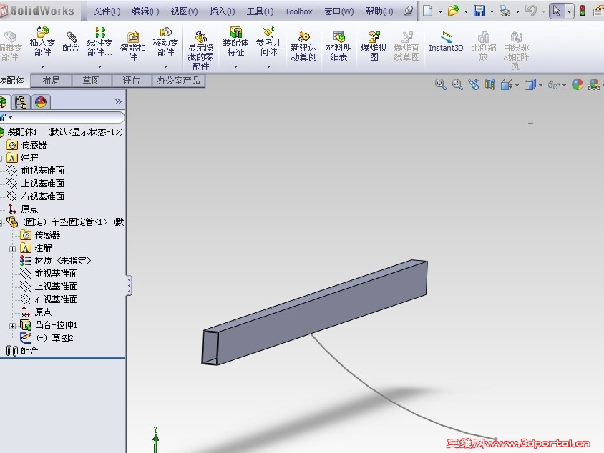Select 材质 <未指定> item

coord(56,260)
